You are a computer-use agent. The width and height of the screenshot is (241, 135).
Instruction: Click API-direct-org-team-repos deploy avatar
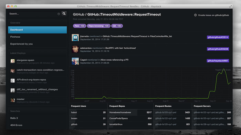point(13,81)
